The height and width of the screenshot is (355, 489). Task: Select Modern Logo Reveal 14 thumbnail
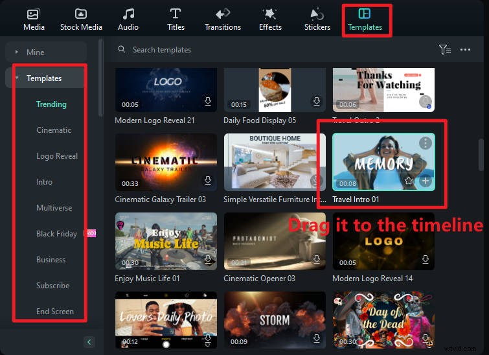[383, 241]
